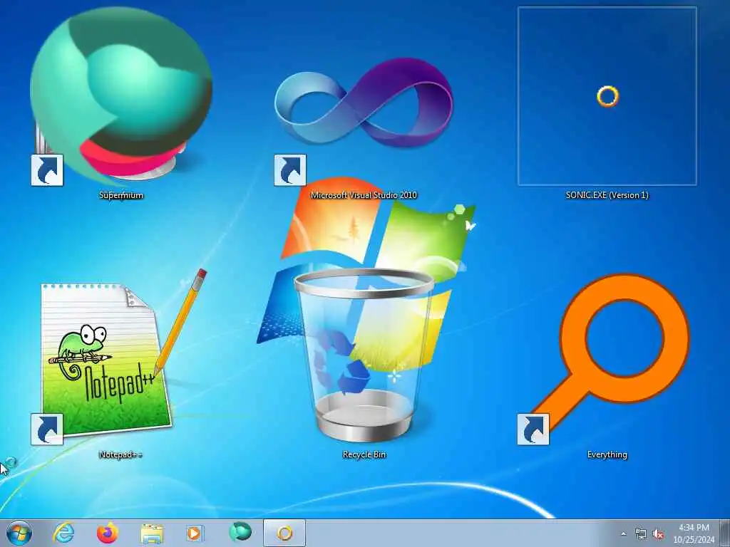This screenshot has width=730, height=547.
Task: Select the 'Everything' icon label text
Action: point(607,454)
